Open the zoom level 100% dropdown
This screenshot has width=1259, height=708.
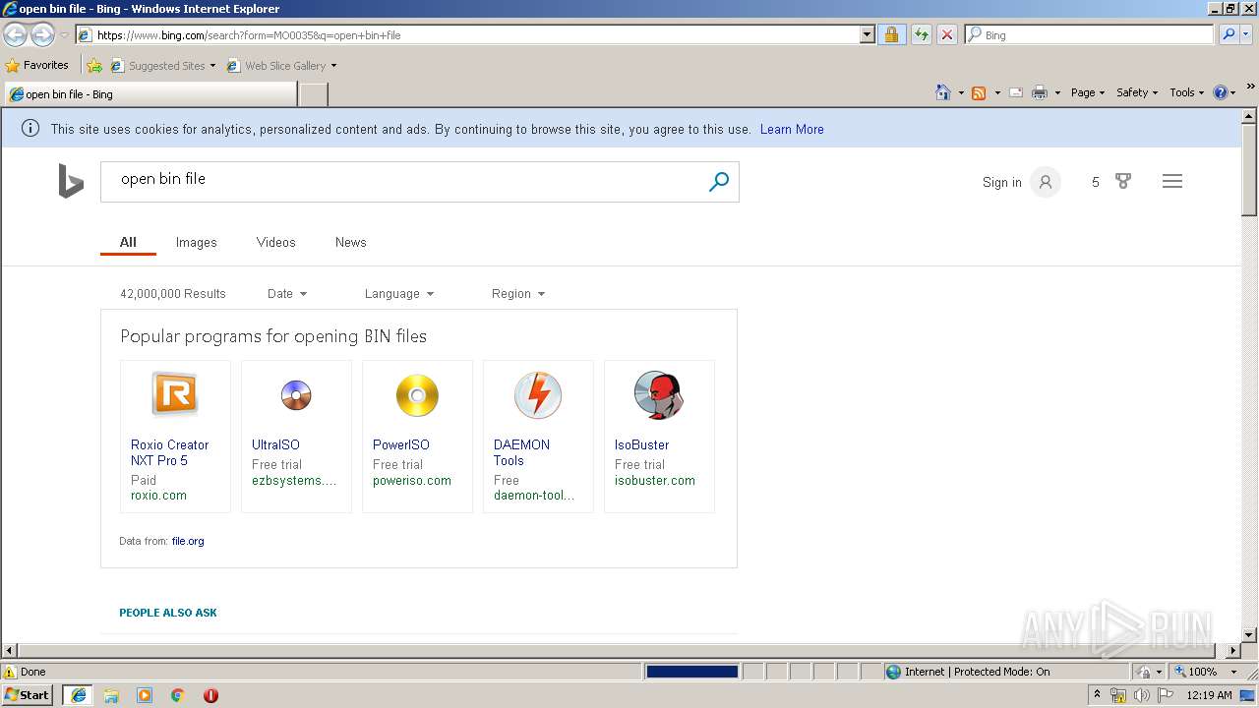pos(1233,672)
